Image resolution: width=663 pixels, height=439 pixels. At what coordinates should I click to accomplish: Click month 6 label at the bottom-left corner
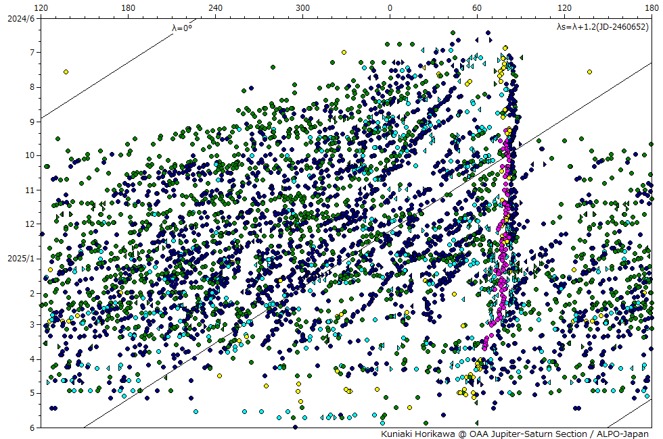(31, 428)
